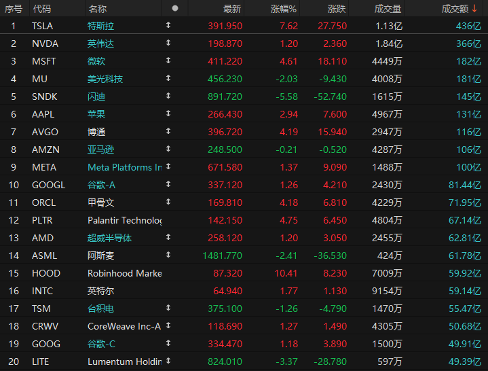Open the 微软 stock name link

click(96, 61)
